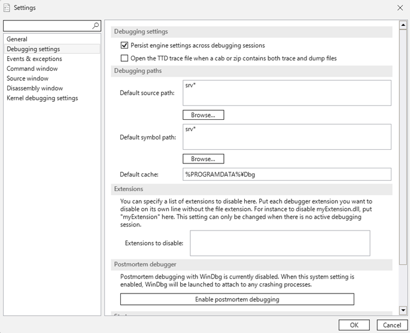The width and height of the screenshot is (410, 333).
Task: Enable Open the TTD trace file option
Action: [x=124, y=59]
